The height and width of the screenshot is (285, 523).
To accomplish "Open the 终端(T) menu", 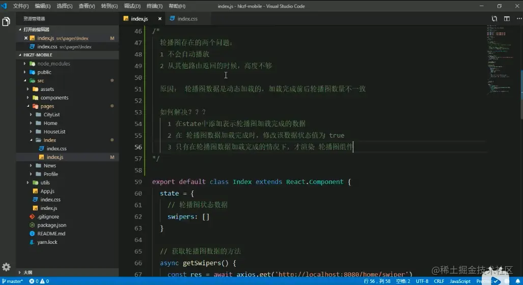I will (154, 6).
